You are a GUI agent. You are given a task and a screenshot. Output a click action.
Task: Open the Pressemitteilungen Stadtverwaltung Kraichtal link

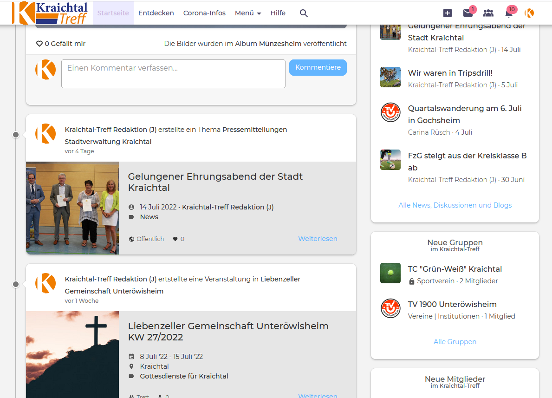click(176, 136)
